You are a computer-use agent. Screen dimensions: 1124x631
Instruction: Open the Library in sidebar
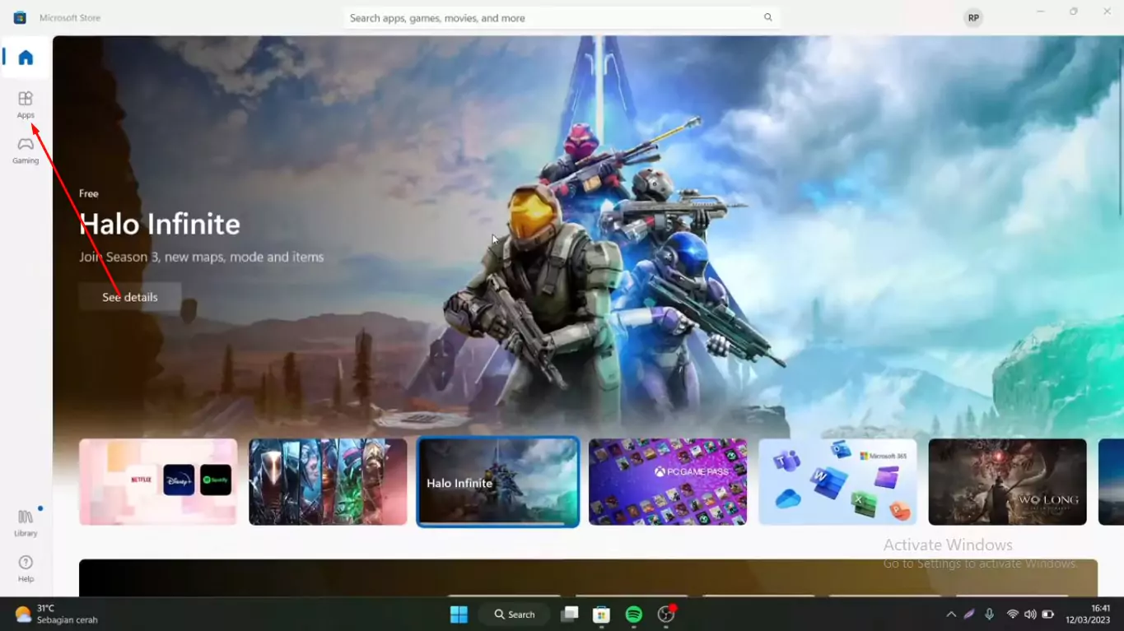pyautogui.click(x=26, y=522)
